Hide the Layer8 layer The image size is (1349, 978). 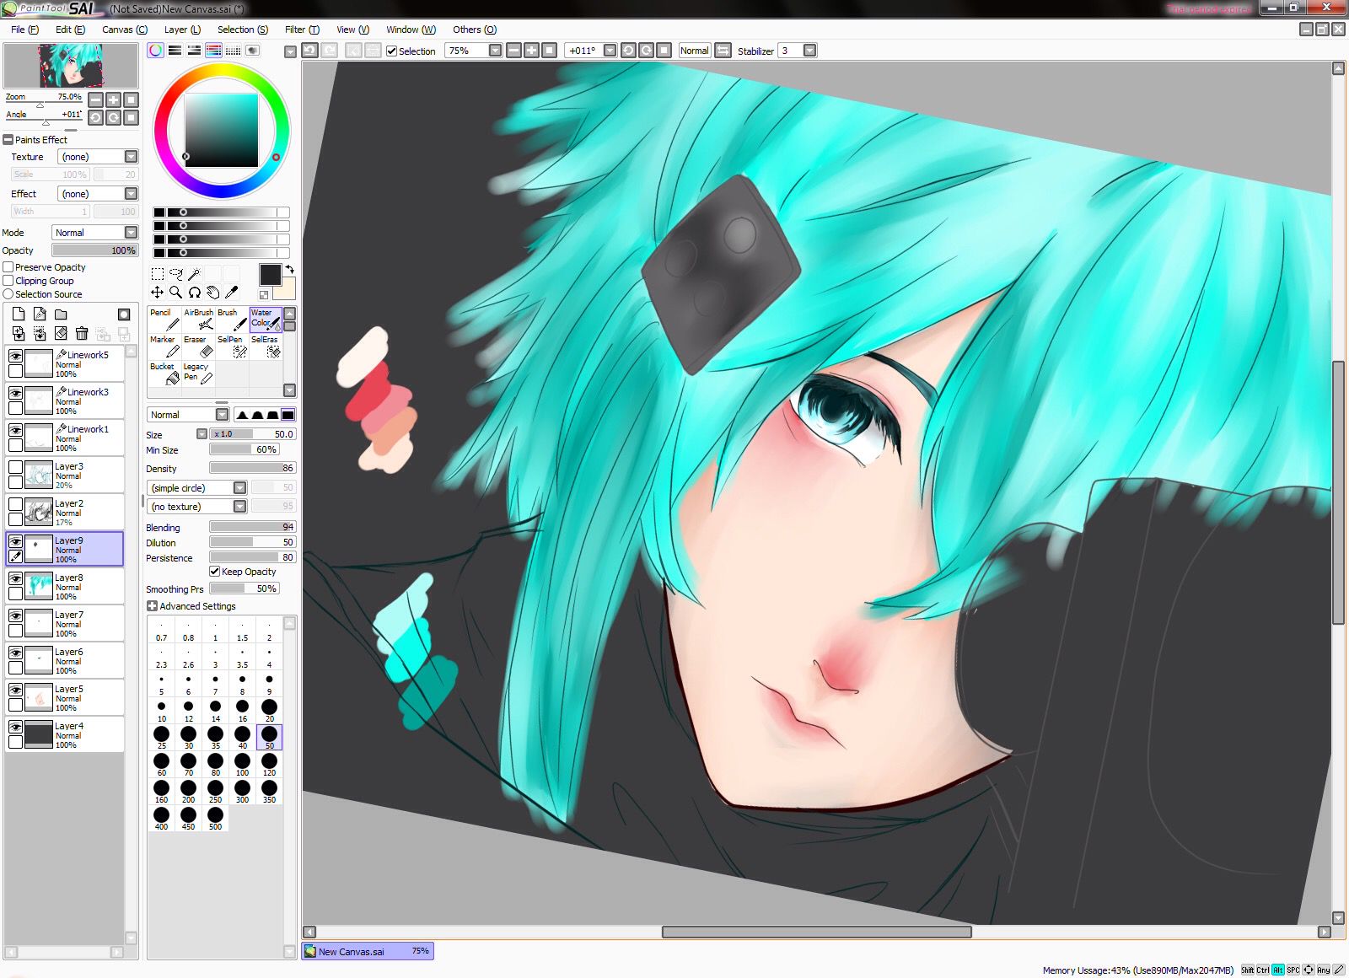tap(15, 578)
